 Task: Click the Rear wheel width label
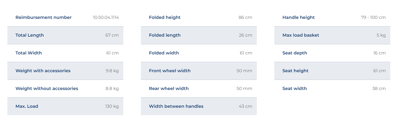pos(169,89)
